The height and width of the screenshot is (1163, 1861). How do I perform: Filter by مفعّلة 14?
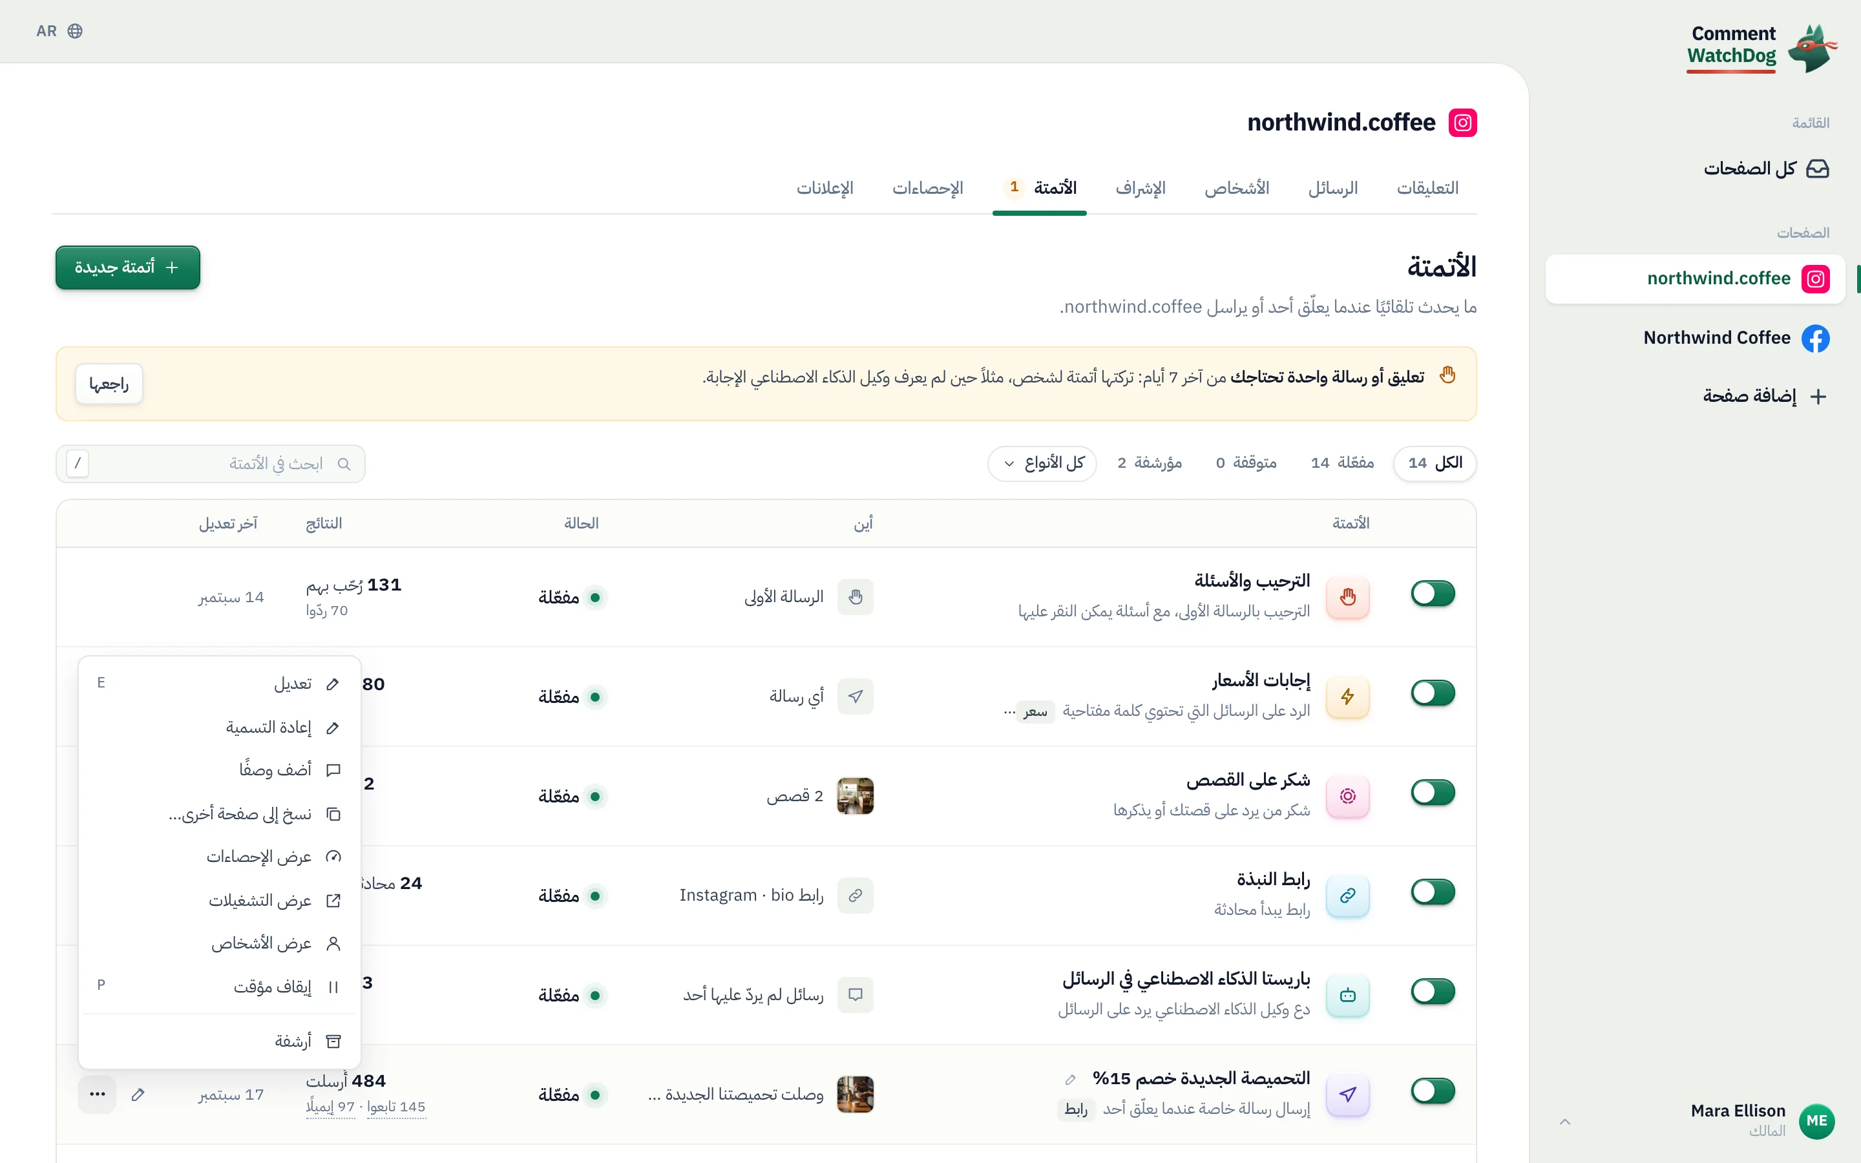(1342, 463)
